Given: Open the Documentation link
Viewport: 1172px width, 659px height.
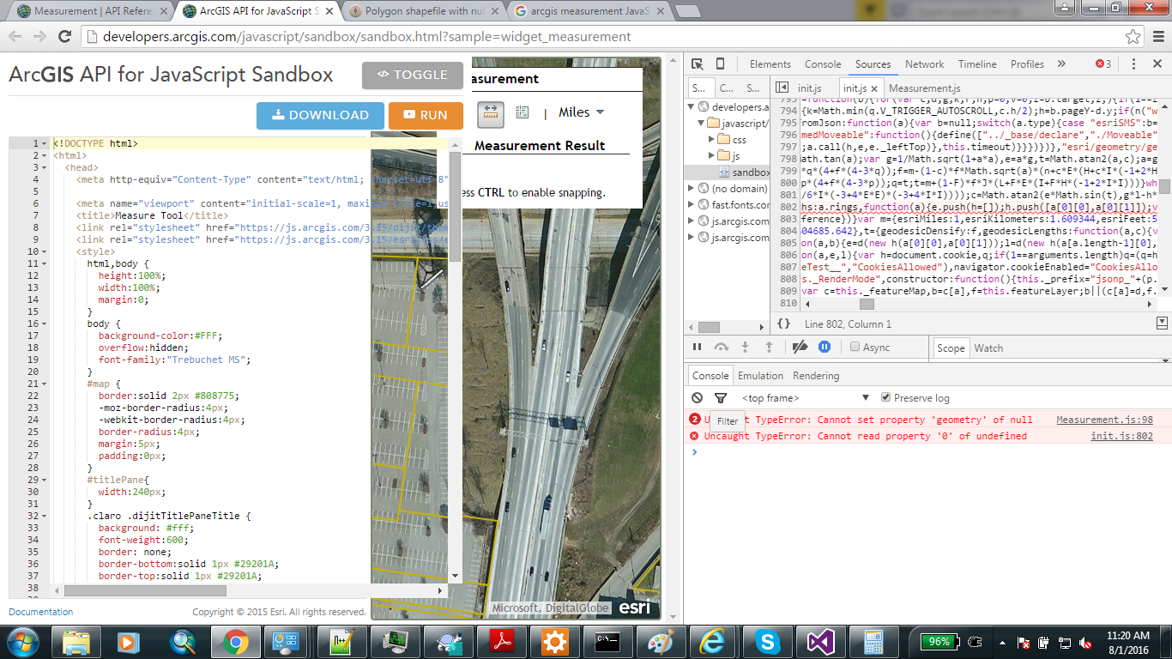Looking at the screenshot, I should point(40,612).
